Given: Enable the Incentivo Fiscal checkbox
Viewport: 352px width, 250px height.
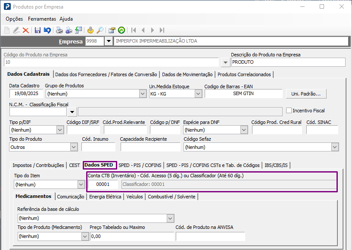Looking at the screenshot, I should [289, 111].
